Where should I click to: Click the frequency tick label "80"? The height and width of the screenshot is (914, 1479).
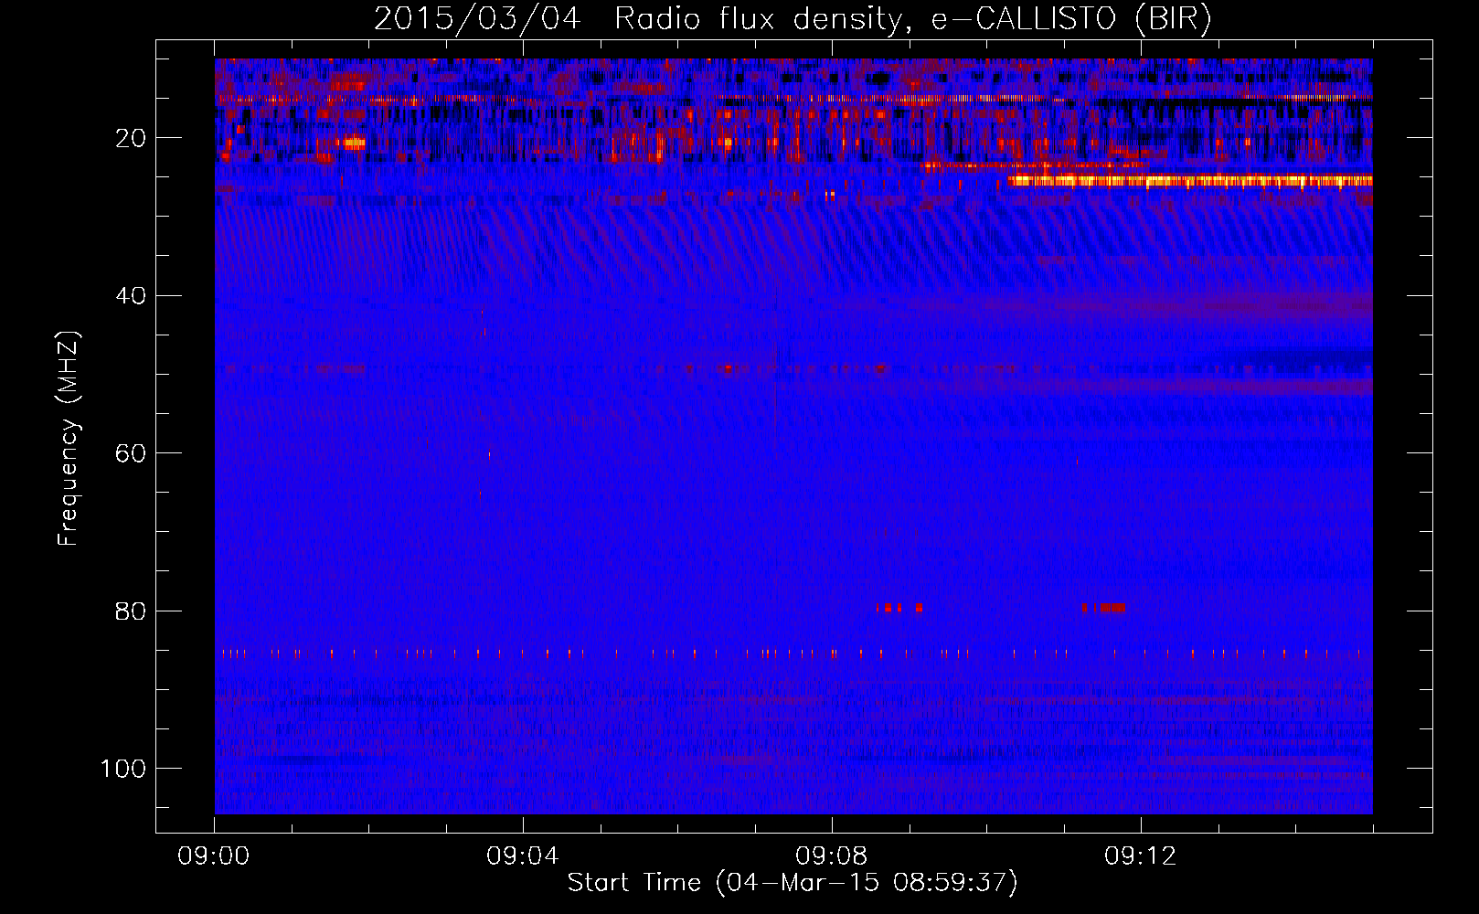pos(131,611)
